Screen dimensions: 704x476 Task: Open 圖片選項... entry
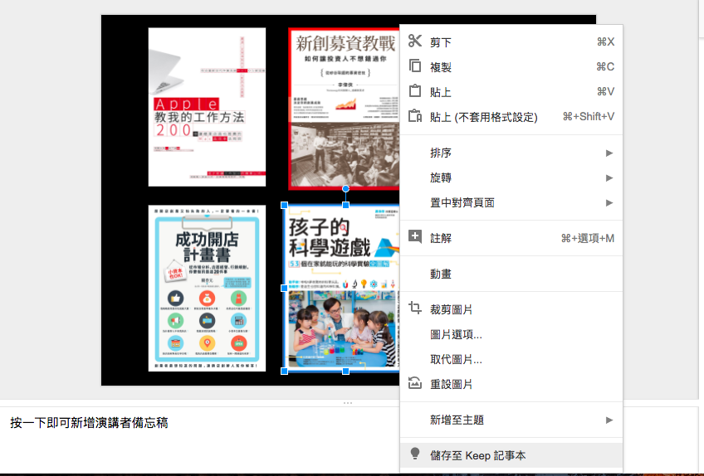pos(511,334)
